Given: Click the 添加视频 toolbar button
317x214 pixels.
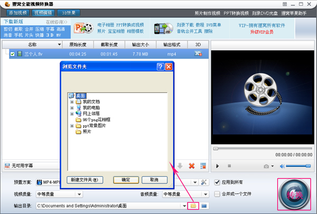Looking at the screenshot, I should (x=18, y=13).
